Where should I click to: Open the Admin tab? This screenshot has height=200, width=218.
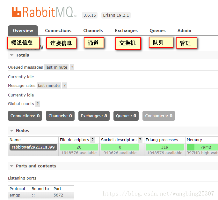pos(184,31)
